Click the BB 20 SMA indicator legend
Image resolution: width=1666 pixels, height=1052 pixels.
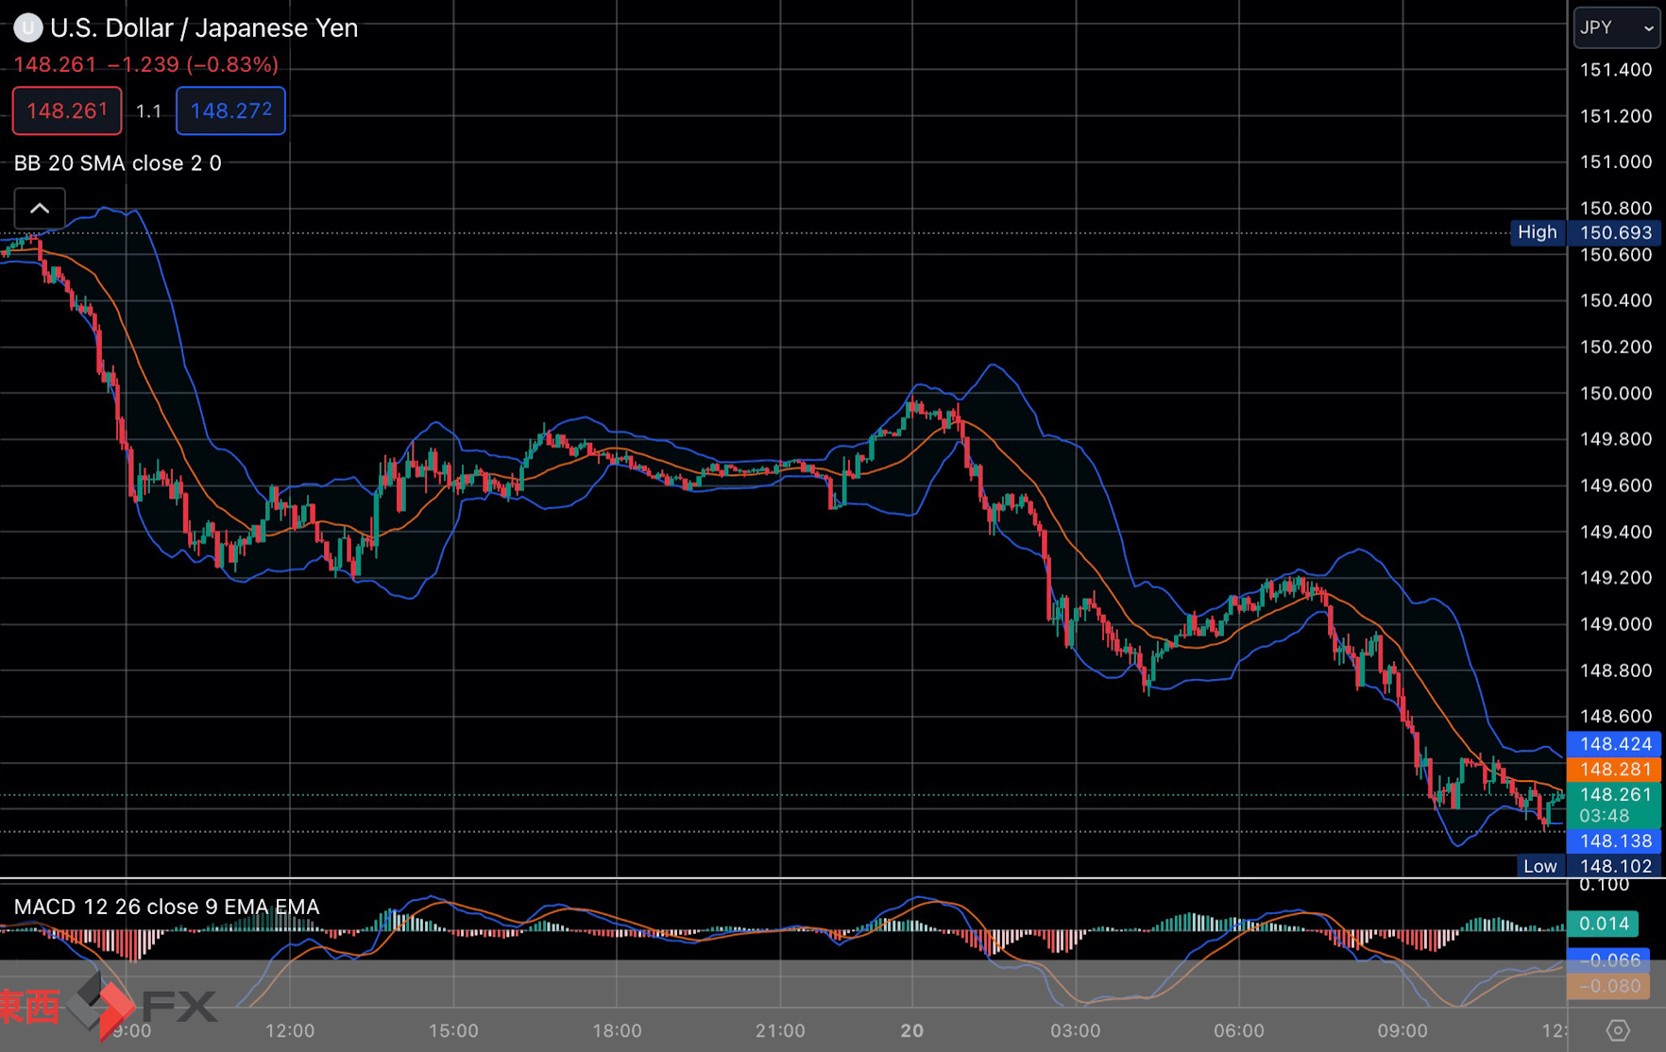118,163
